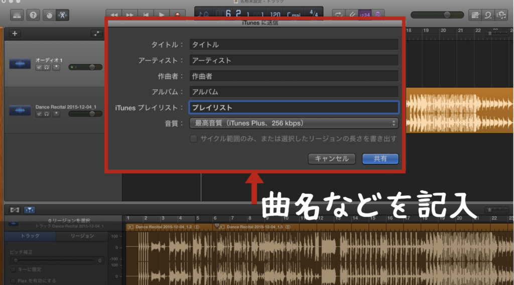Click the キャンセル button
The width and height of the screenshot is (514, 285).
332,159
